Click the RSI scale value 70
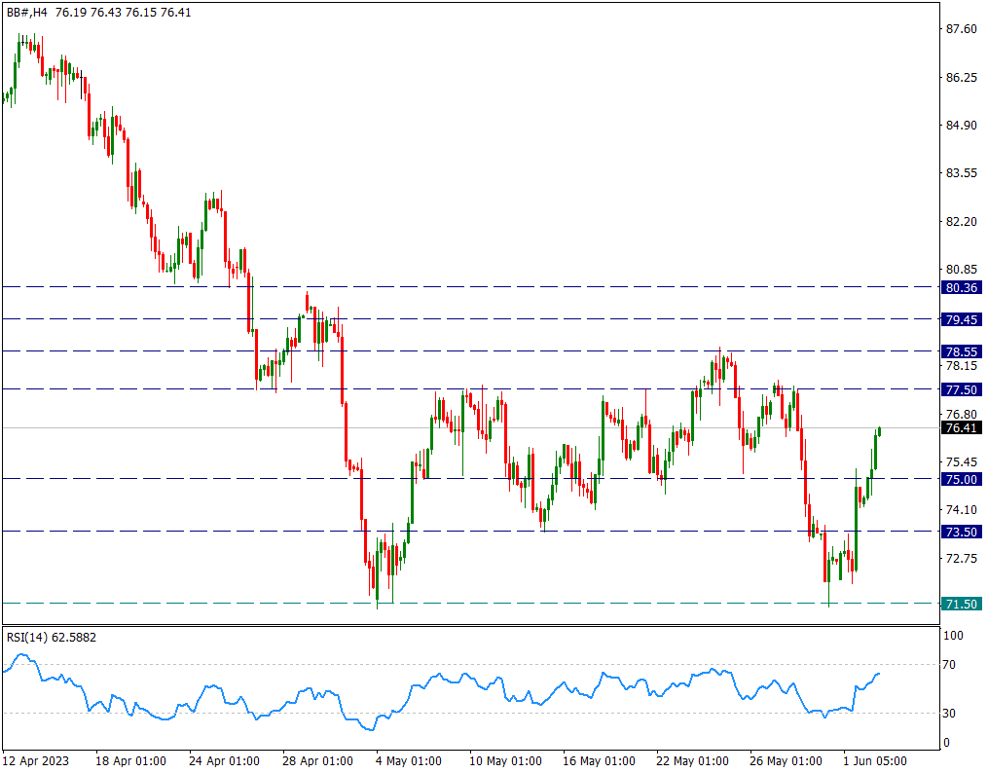988x773 pixels. pyautogui.click(x=949, y=665)
